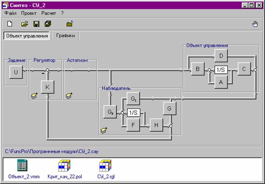The height and width of the screenshot is (184, 265).
Task: Click the folder with arrow toolbar icon
Action: 70,24
